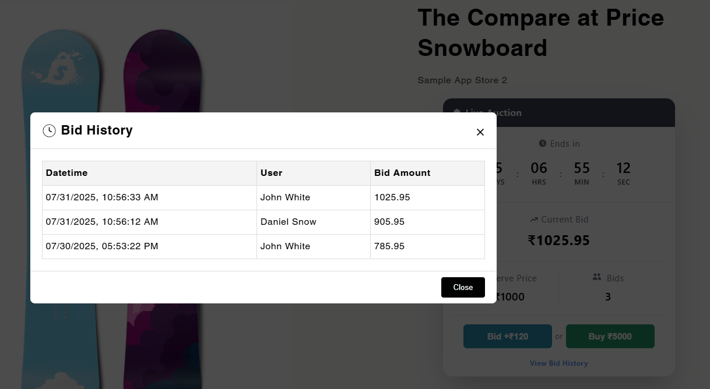This screenshot has height=389, width=710.
Task: Select the 1025.95 bid amount cell
Action: [392, 197]
